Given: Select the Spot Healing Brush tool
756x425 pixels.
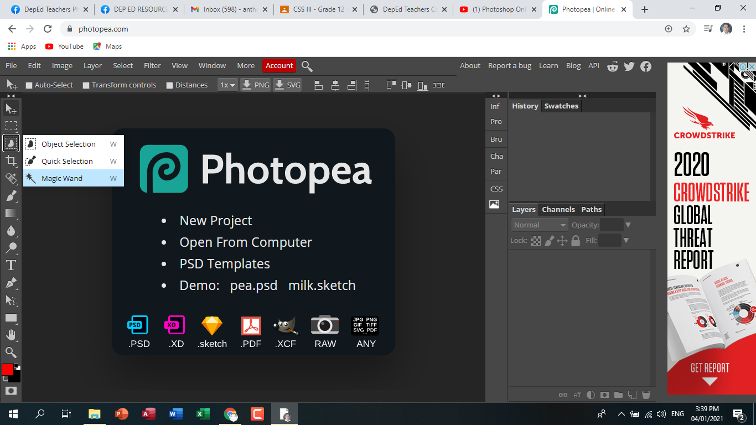Looking at the screenshot, I should [x=11, y=178].
